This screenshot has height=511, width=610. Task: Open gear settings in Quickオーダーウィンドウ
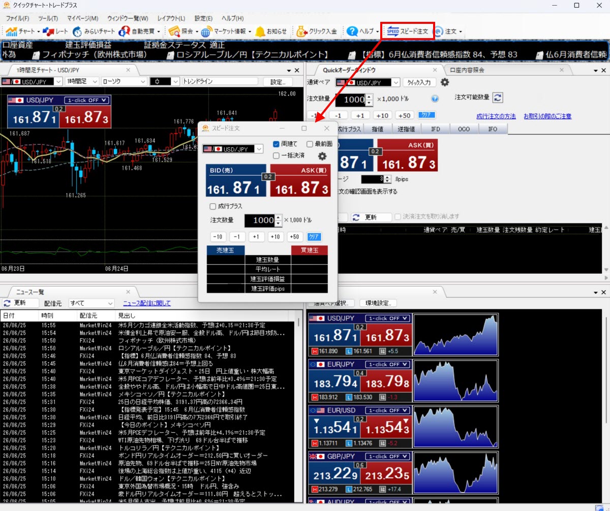point(444,82)
